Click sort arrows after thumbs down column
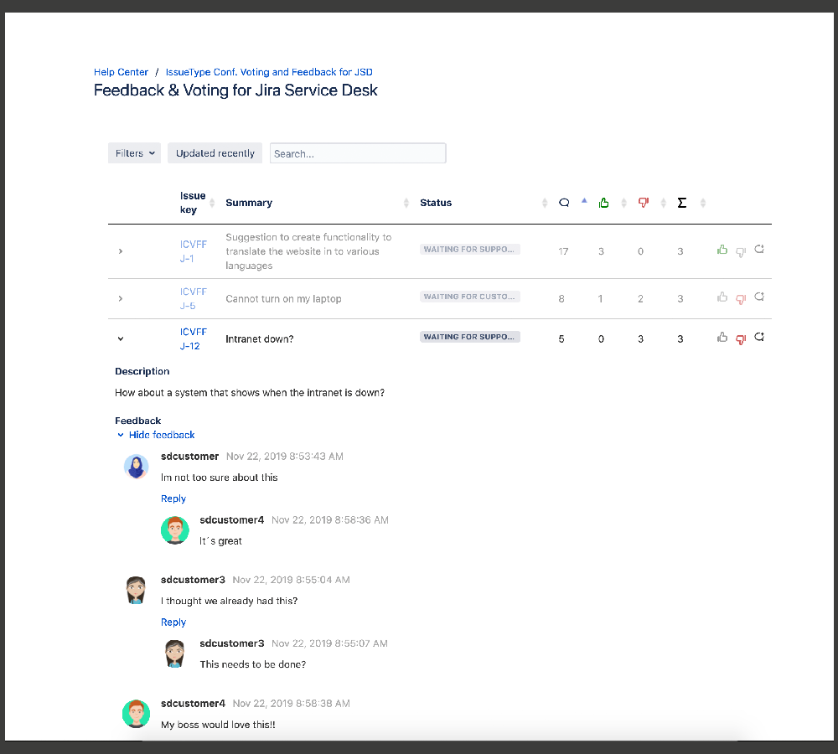Screen dimensions: 838x754 pos(663,203)
